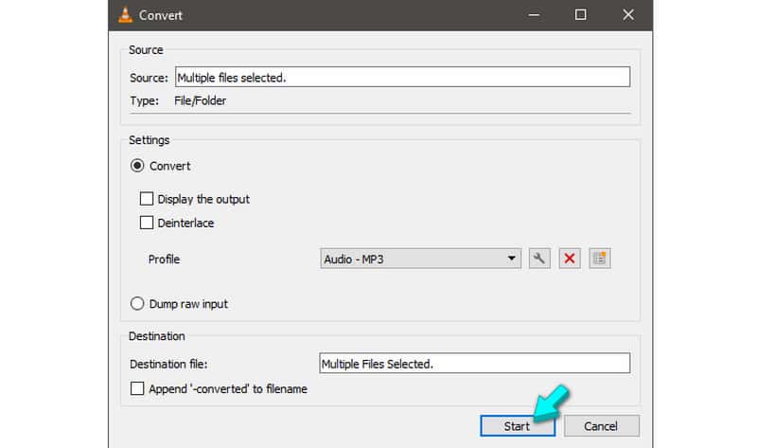Minimize the Convert window
The width and height of the screenshot is (757, 448).
pyautogui.click(x=534, y=15)
